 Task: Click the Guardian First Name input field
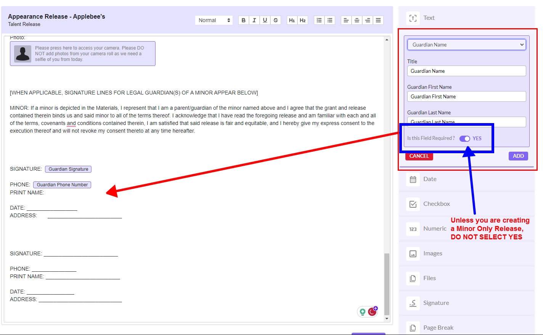466,96
